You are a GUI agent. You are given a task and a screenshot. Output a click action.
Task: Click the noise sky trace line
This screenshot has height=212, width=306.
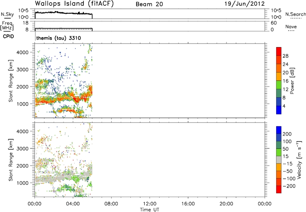(x=63, y=13)
